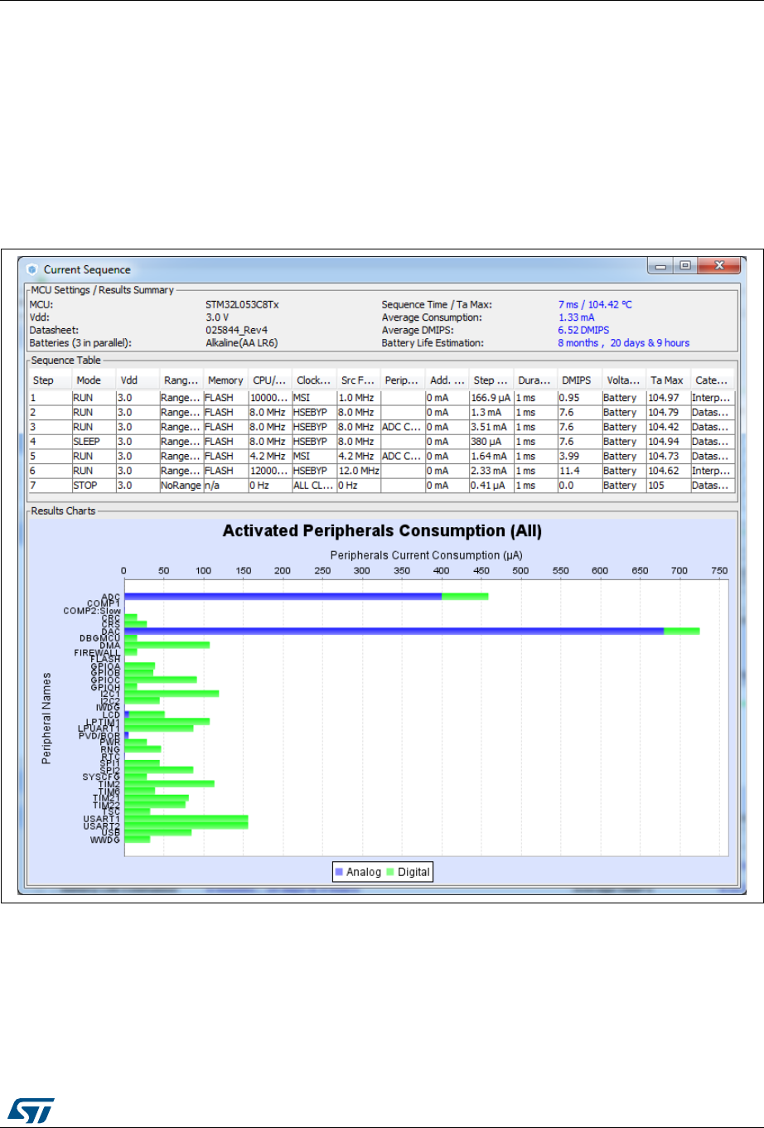This screenshot has width=764, height=1128.
Task: Click the 380 µA step current cell
Action: pyautogui.click(x=491, y=442)
